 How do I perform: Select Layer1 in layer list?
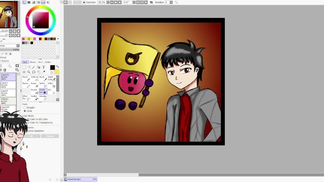[x=8, y=85]
